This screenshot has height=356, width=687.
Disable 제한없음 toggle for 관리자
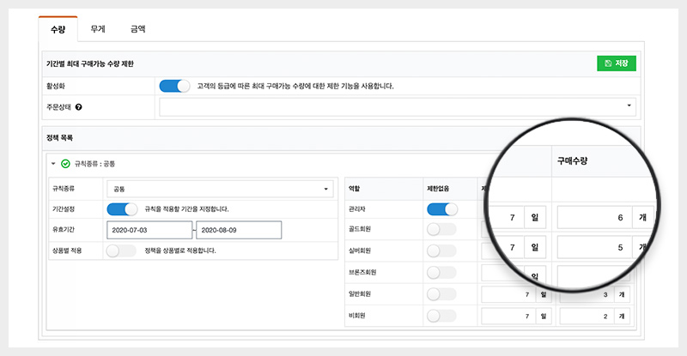[x=441, y=208]
